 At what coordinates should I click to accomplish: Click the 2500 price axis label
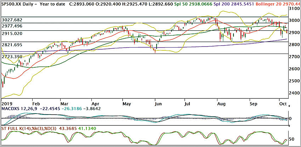[294, 81]
